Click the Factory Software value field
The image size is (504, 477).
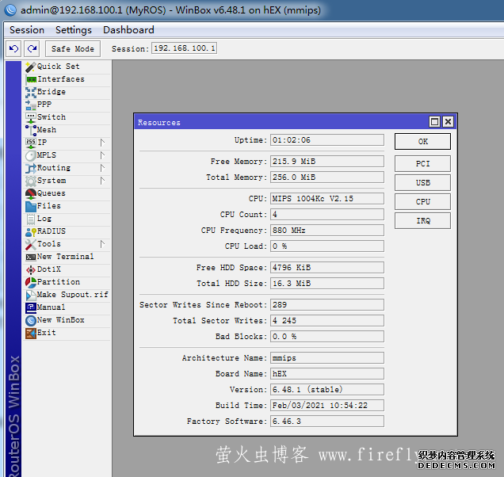[x=327, y=421]
